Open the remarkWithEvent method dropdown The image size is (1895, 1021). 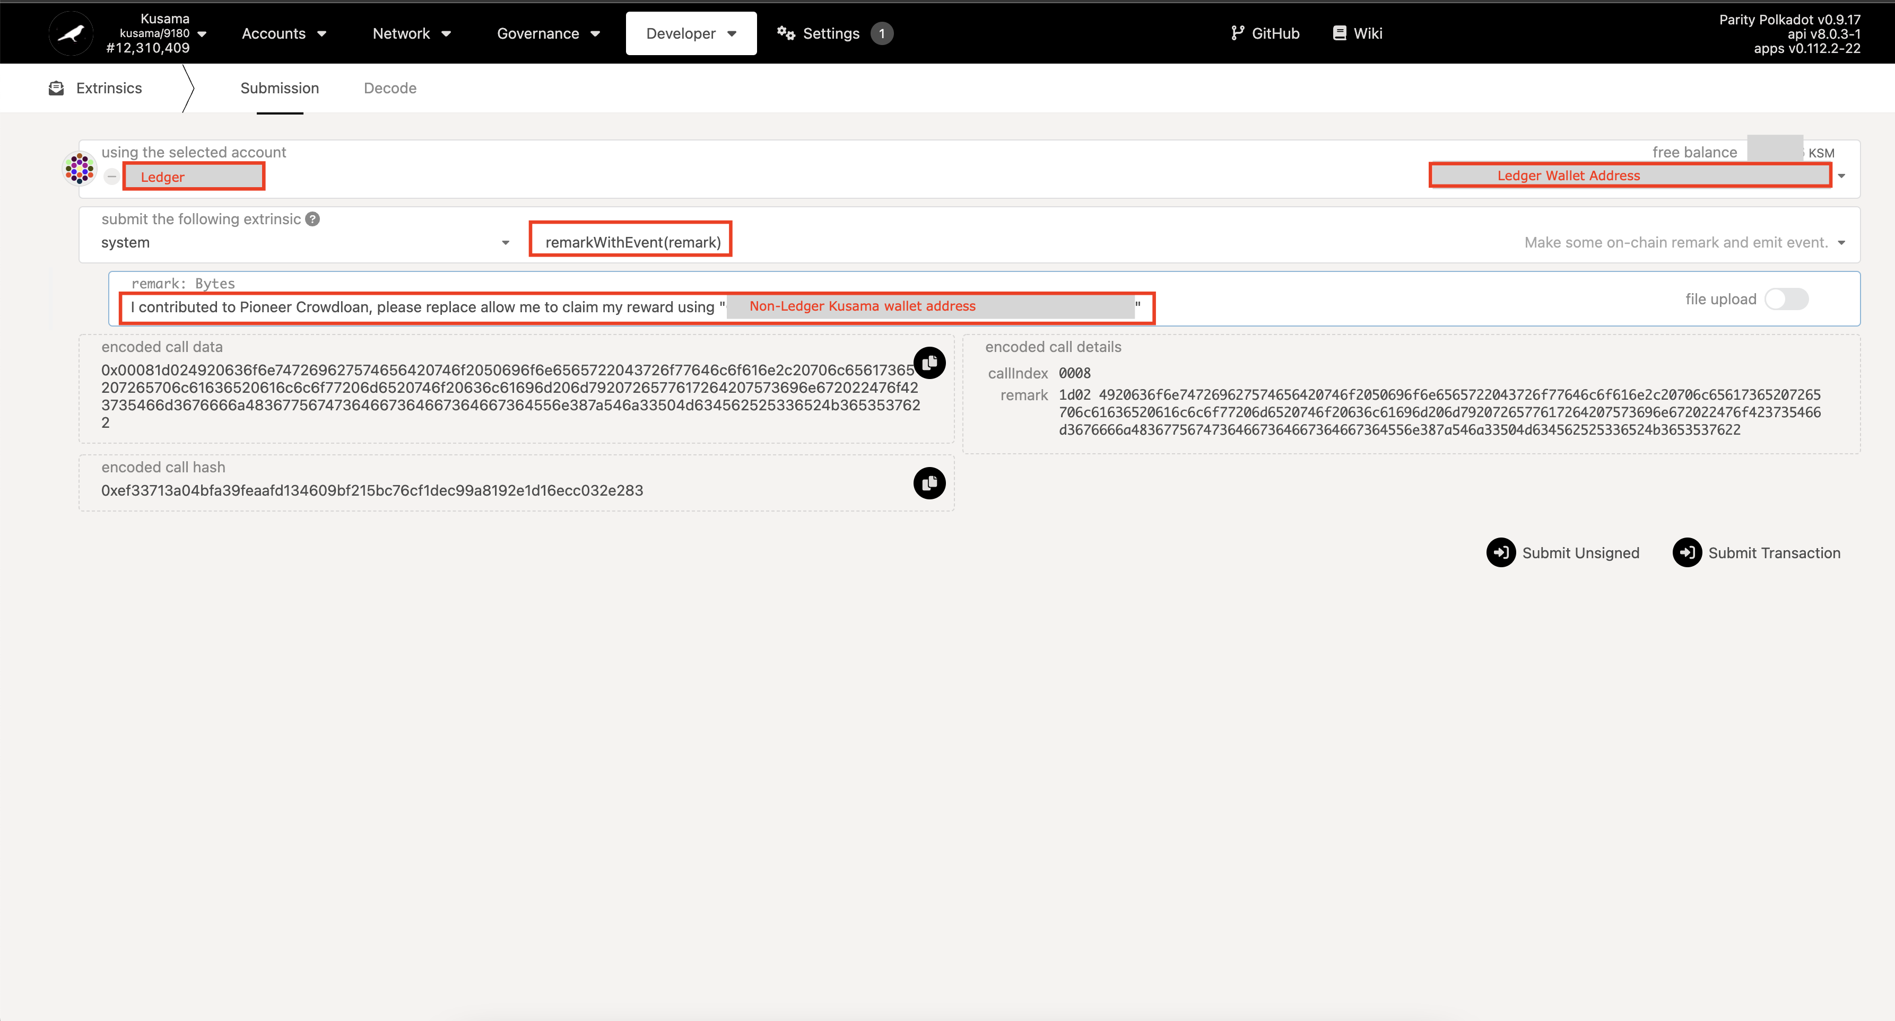click(x=633, y=243)
